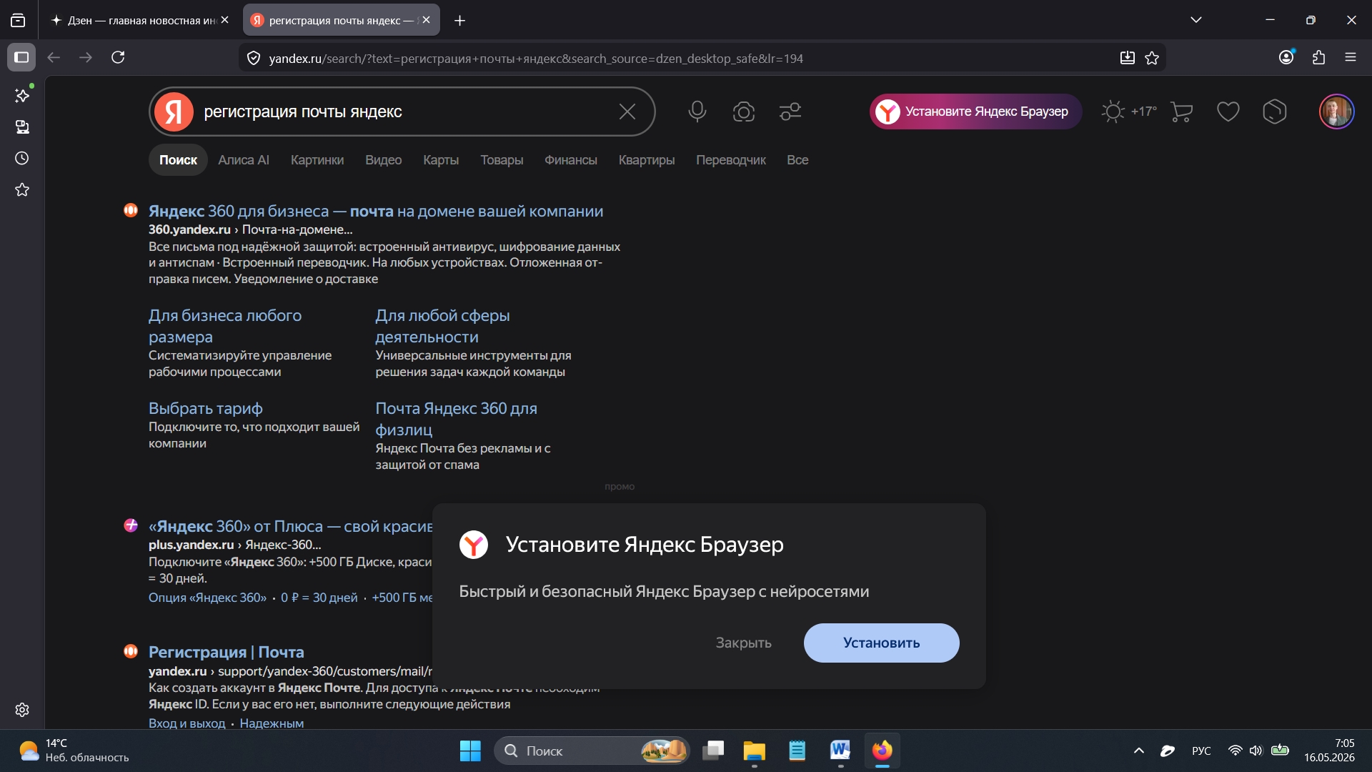The width and height of the screenshot is (1372, 772).
Task: Switch to the Квартиры tab
Action: click(647, 160)
